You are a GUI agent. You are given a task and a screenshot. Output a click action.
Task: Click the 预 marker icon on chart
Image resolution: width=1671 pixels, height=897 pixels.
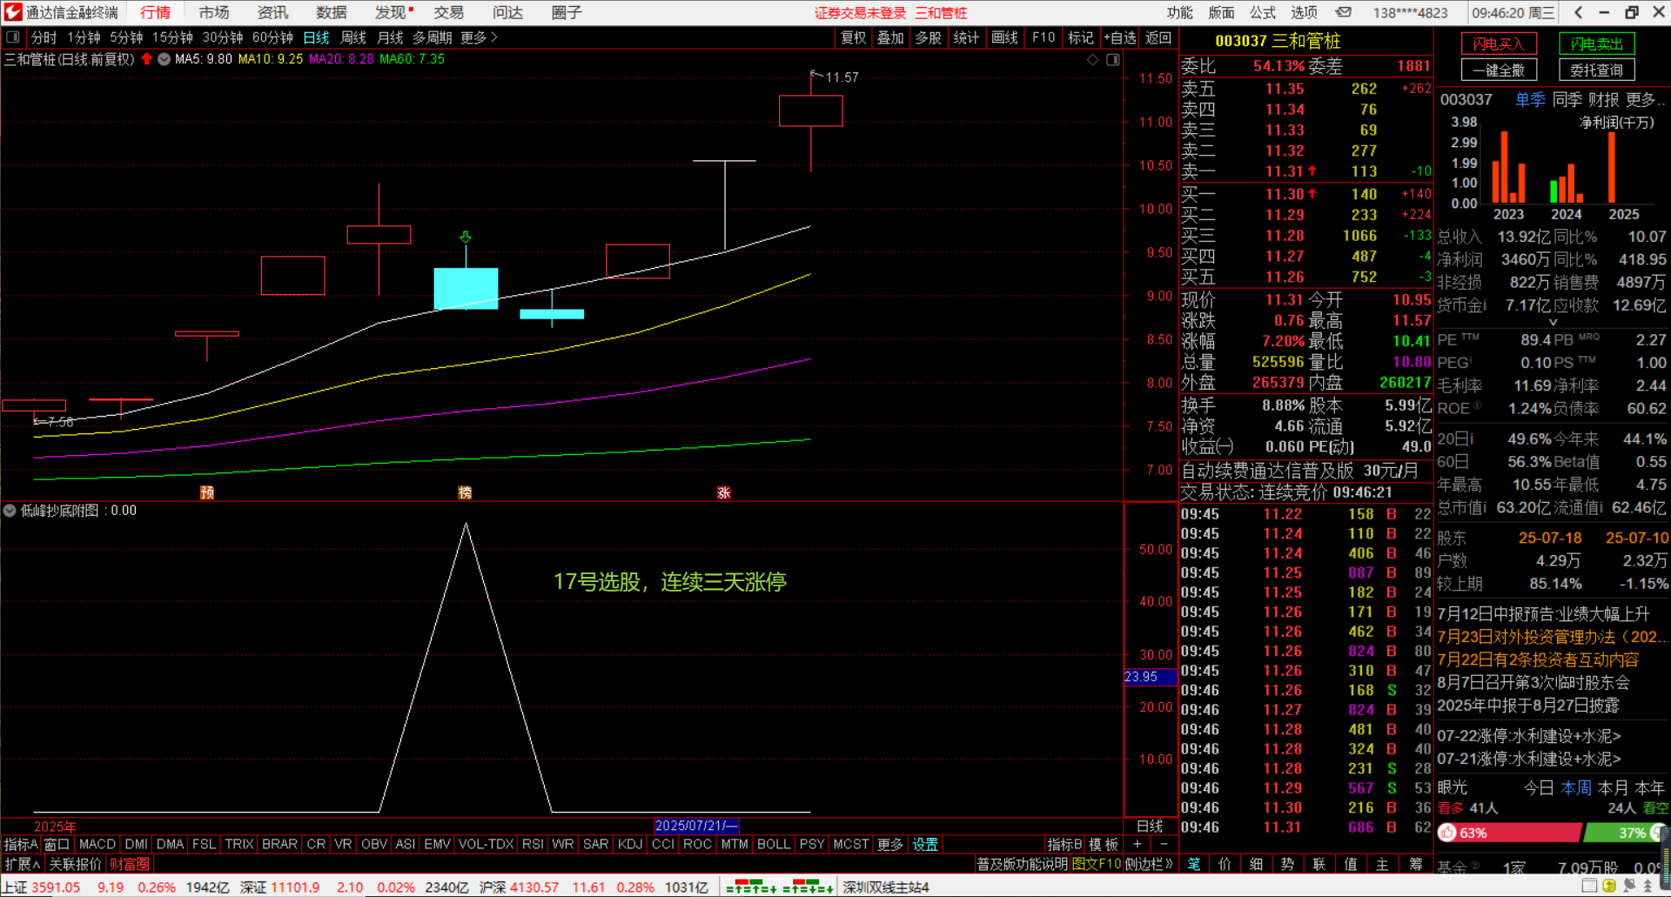pos(207,492)
